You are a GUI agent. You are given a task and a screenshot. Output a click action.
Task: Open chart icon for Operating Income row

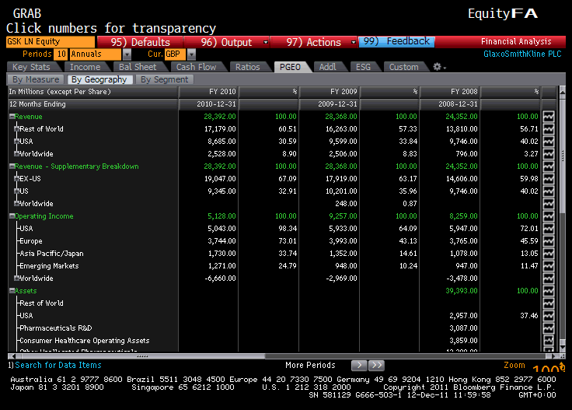(x=548, y=216)
